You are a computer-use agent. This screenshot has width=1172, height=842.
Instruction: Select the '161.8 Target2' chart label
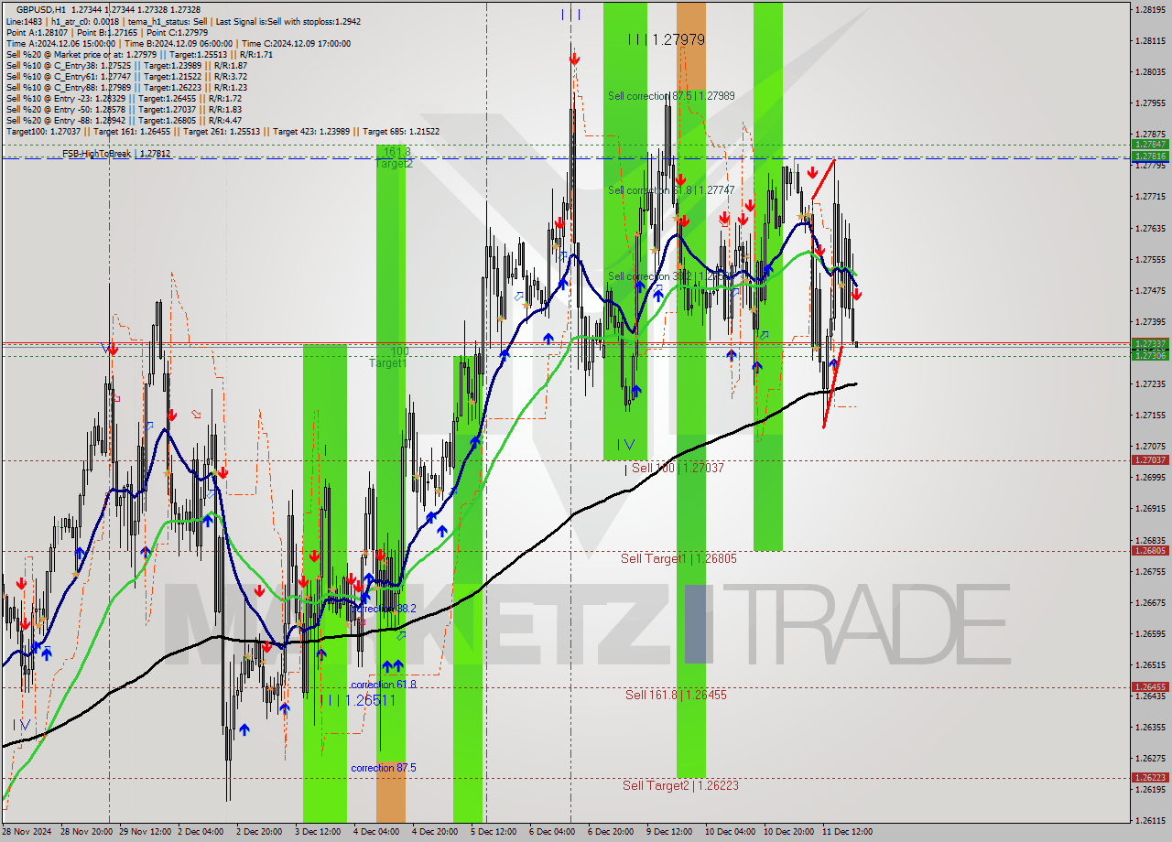(x=394, y=157)
